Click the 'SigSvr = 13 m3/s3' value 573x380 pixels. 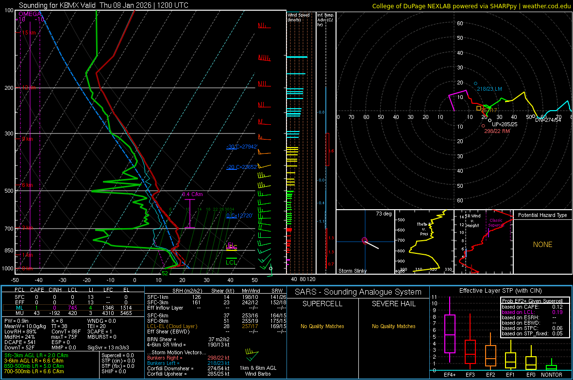coord(108,347)
